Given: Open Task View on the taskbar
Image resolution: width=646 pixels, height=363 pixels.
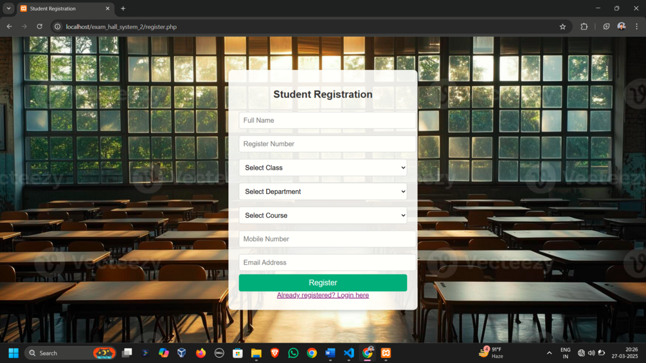Looking at the screenshot, I should coord(127,353).
